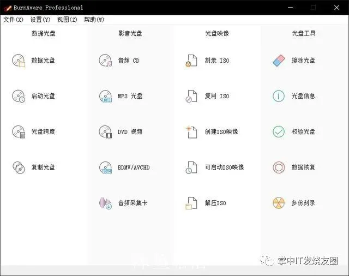349x276 pixels.
Task: Click the 可启动ISO映像 clock file icon
Action: (x=191, y=167)
